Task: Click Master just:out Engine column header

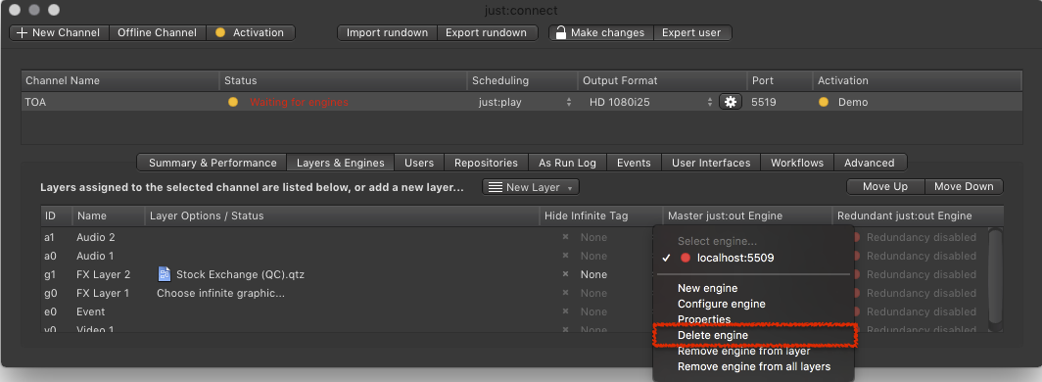Action: (x=747, y=215)
